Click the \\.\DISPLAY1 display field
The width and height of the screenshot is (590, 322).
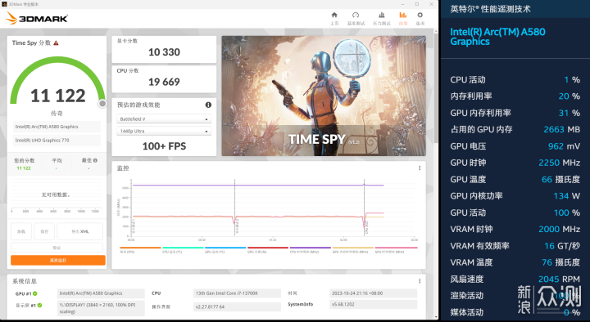(x=101, y=308)
